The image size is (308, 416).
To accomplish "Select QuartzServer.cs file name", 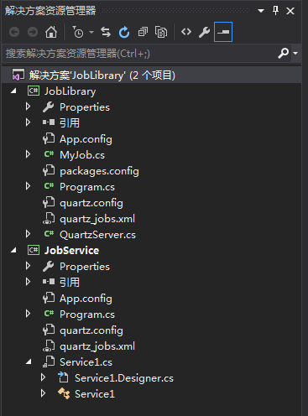I will [x=97, y=235].
